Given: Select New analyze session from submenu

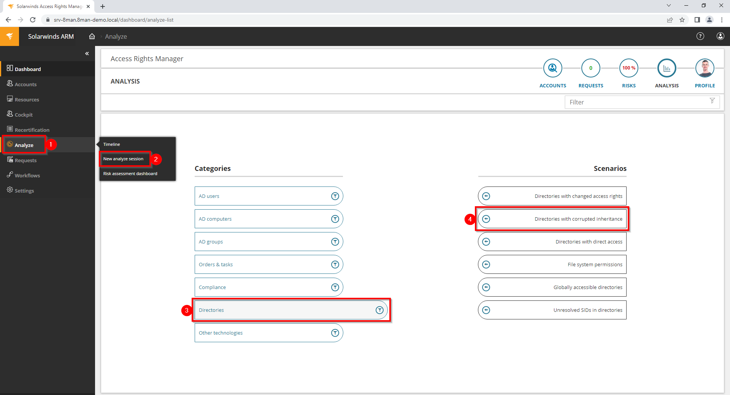Looking at the screenshot, I should click(x=124, y=159).
